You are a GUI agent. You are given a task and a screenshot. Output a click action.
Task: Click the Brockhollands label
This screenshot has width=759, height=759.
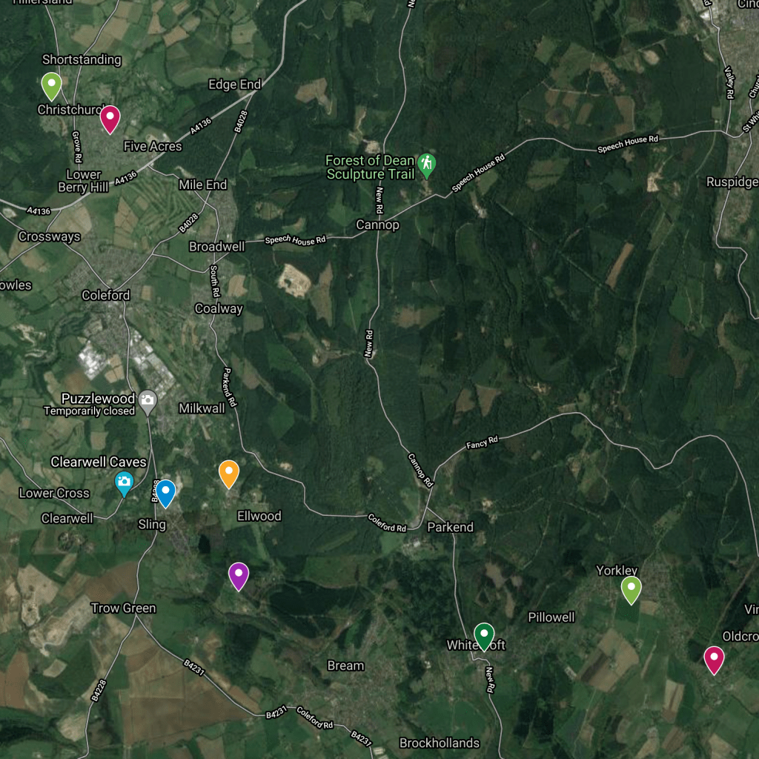[440, 743]
